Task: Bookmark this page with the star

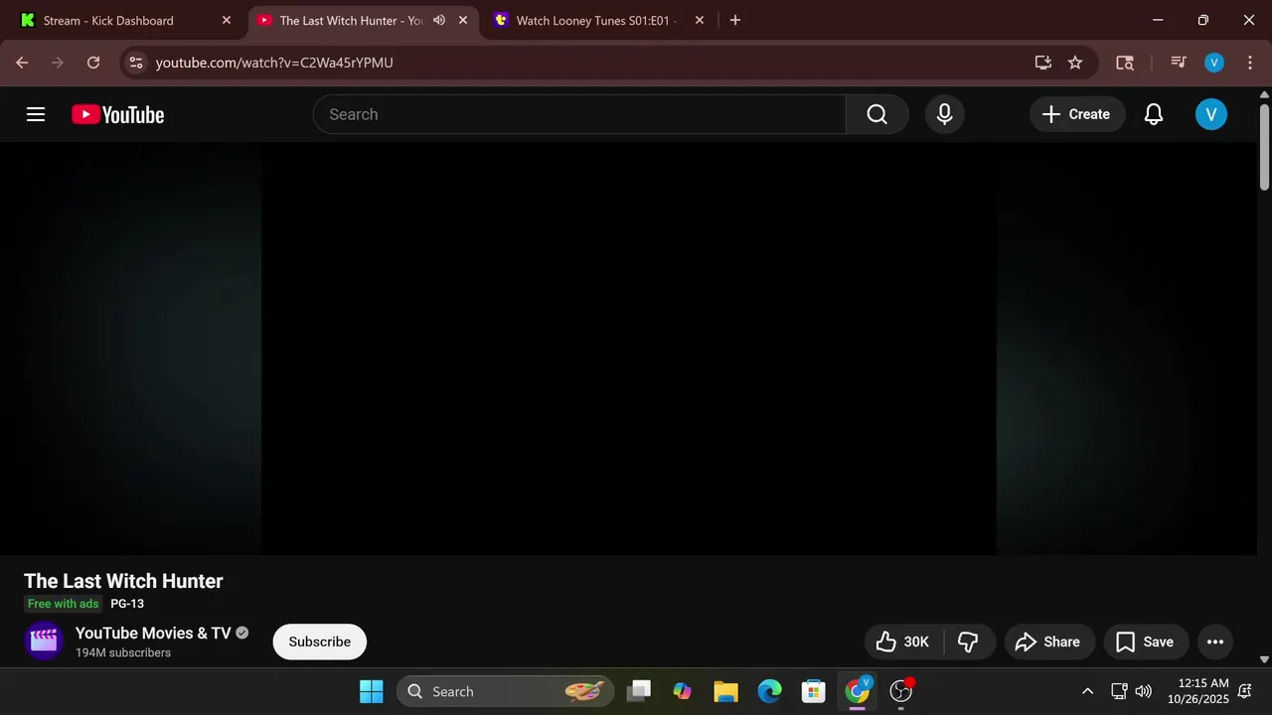Action: (x=1075, y=63)
